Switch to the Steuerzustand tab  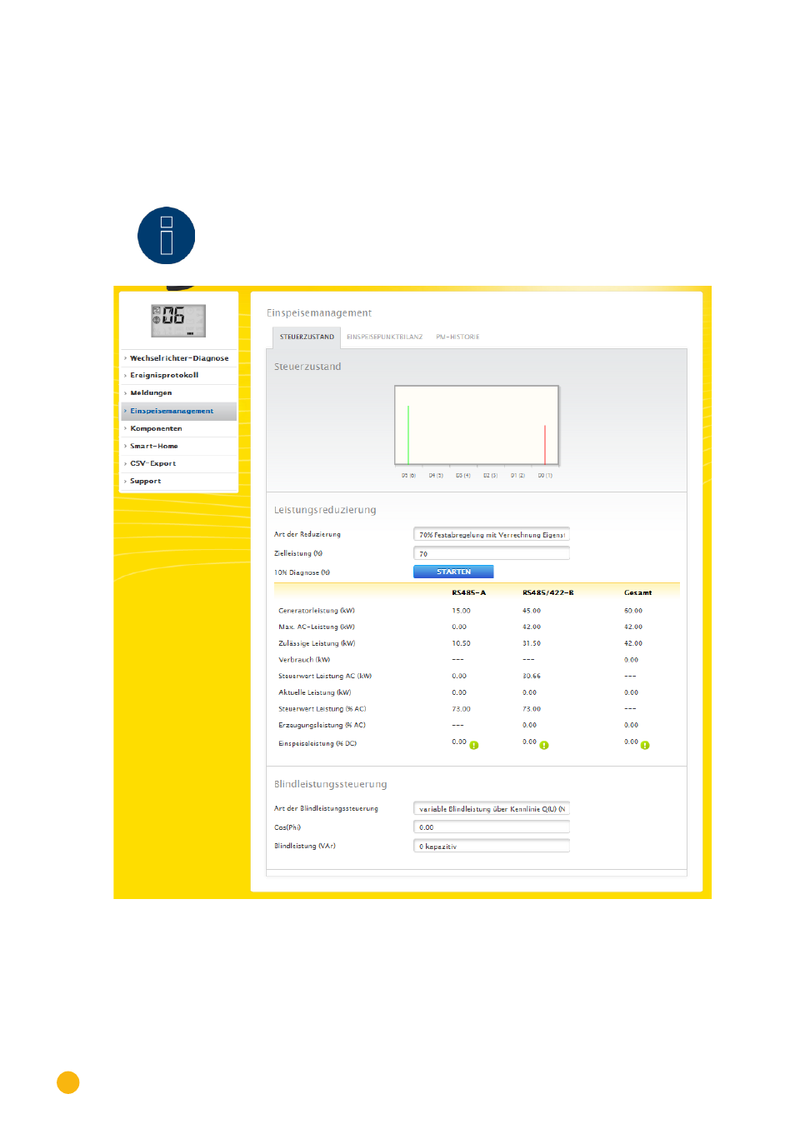(x=307, y=337)
